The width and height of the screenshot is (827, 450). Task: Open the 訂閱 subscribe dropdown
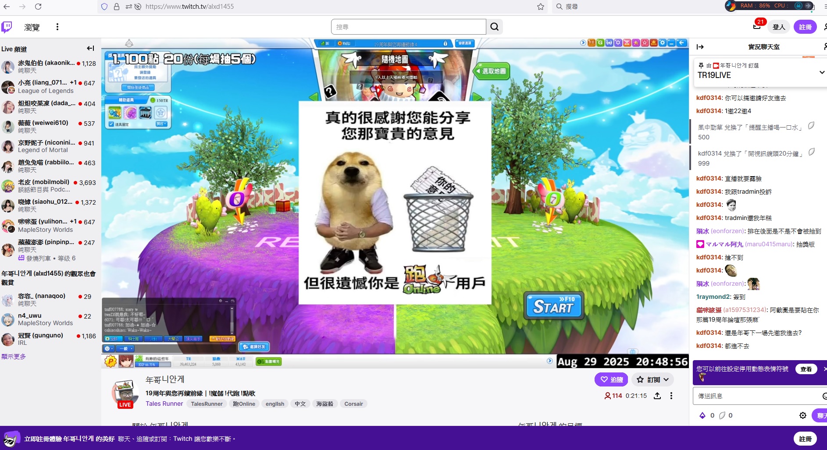[x=654, y=379]
